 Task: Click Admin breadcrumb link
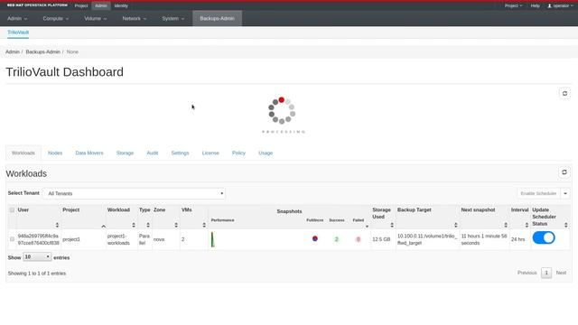[x=12, y=52]
